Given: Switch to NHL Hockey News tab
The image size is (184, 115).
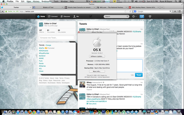Looking at the screenshot, I should click(144, 7).
